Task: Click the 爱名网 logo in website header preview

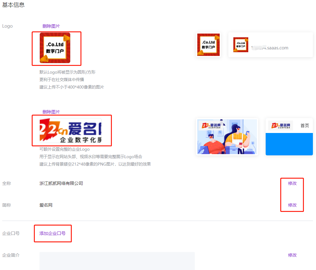Action: tap(280, 126)
